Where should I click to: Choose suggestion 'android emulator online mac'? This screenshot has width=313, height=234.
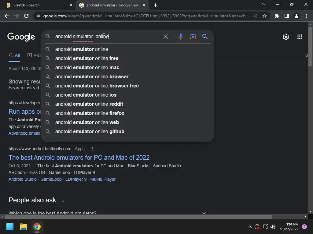click(x=127, y=67)
